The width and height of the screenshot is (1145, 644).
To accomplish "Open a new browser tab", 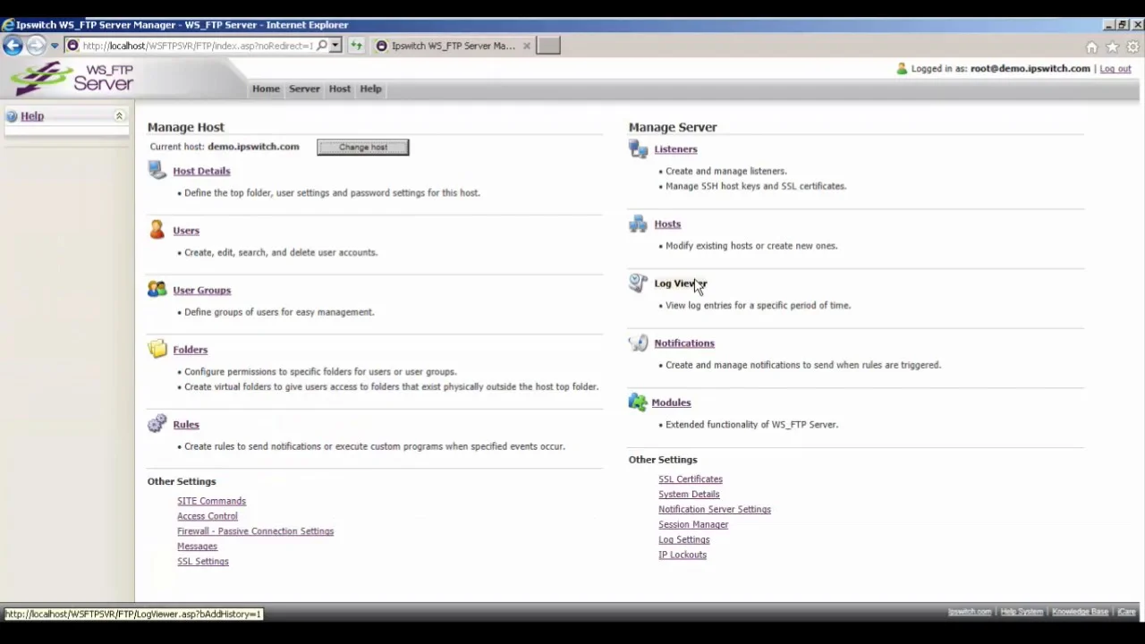I will point(548,46).
